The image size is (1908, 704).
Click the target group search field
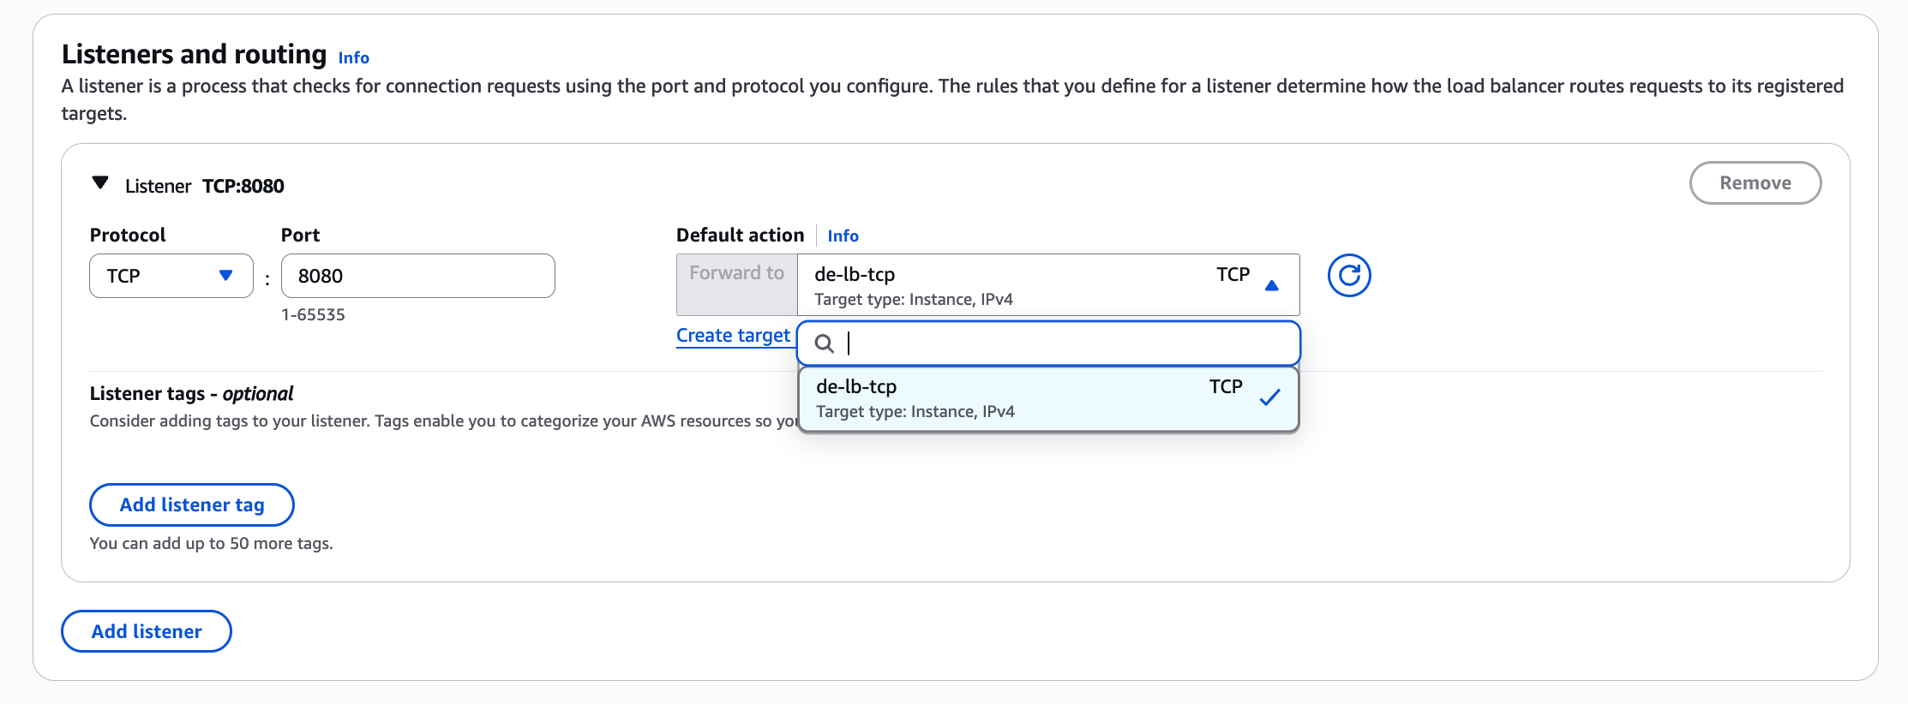click(1063, 343)
